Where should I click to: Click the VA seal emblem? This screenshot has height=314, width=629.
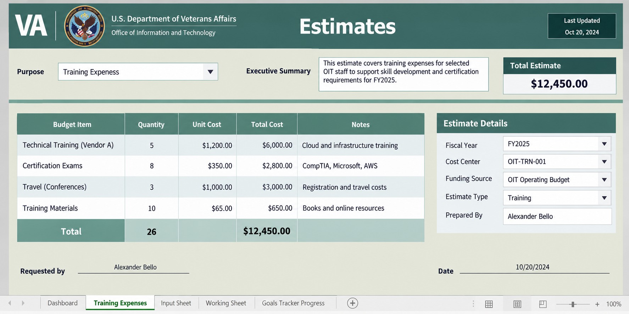tap(84, 26)
